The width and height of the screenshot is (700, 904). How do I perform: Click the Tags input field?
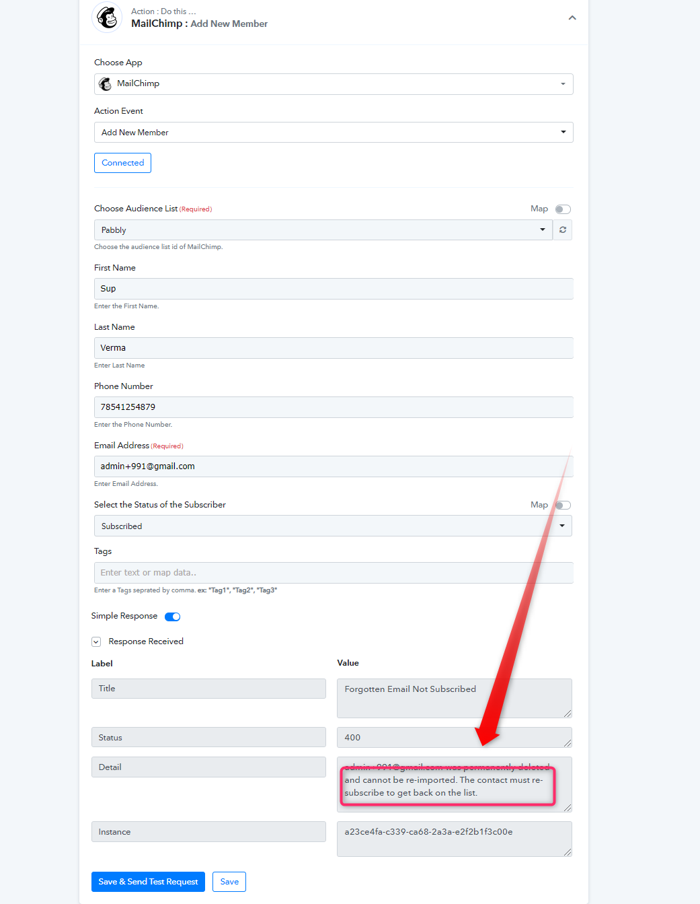(334, 573)
